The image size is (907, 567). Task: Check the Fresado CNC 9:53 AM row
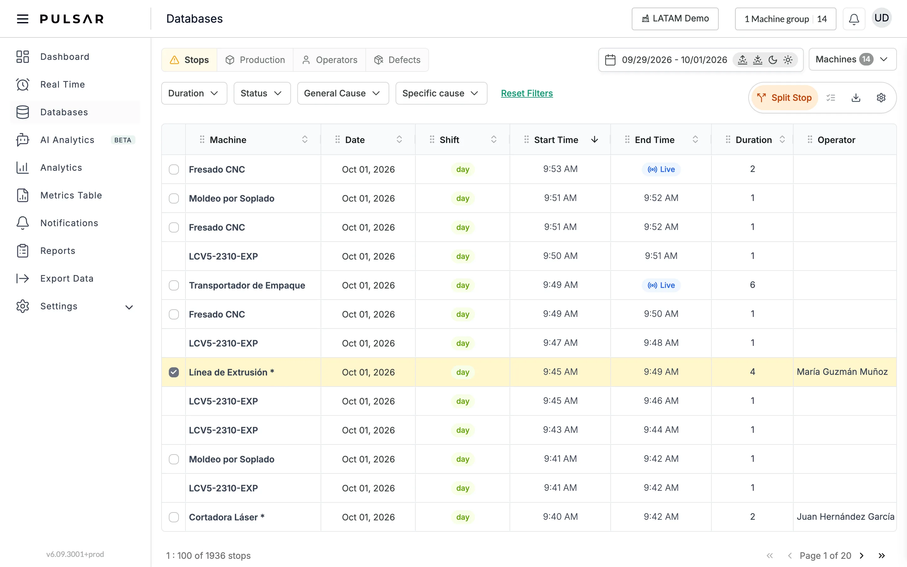(174, 169)
